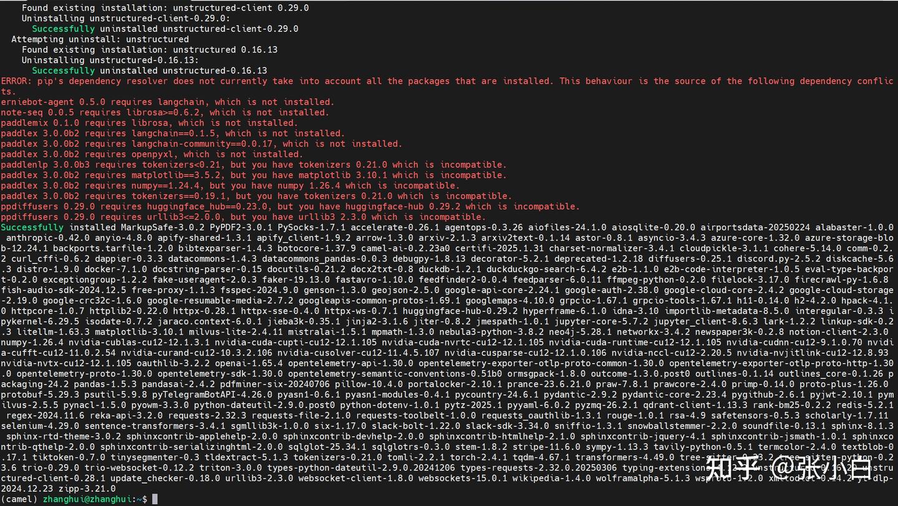Image resolution: width=898 pixels, height=506 pixels.
Task: Click the paddlemix 0.1.0 error line
Action: coord(148,123)
